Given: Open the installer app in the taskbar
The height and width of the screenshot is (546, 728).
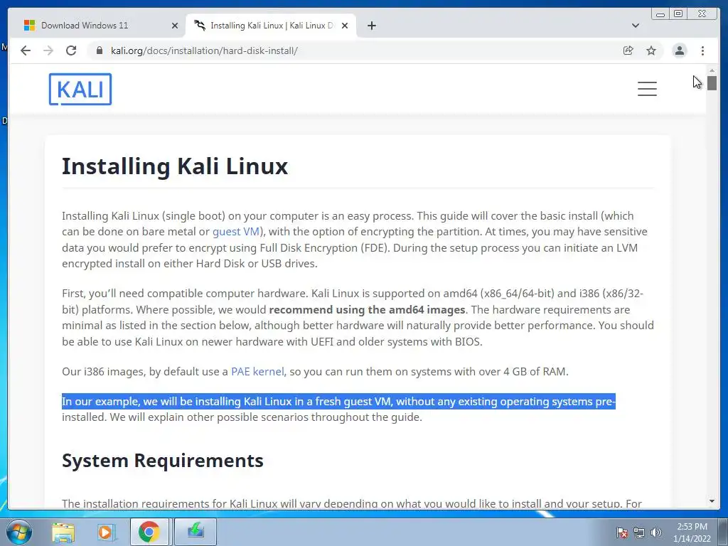Looking at the screenshot, I should 196,532.
